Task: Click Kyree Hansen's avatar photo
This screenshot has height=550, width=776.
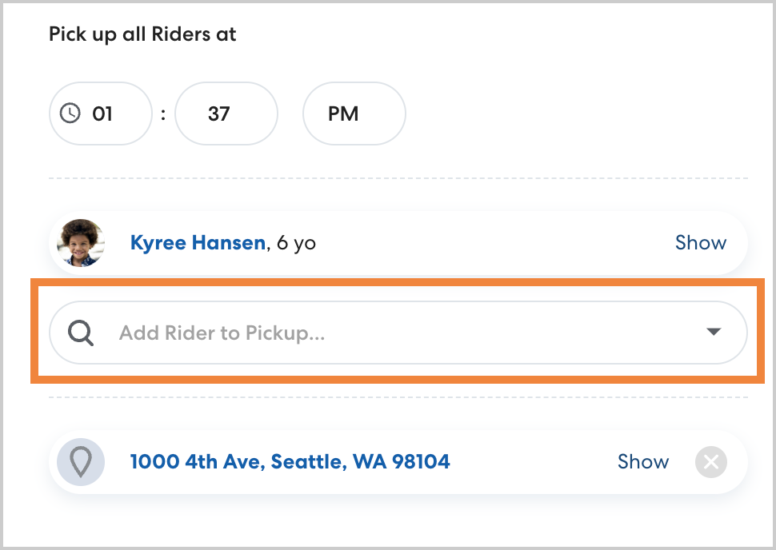Action: click(81, 242)
